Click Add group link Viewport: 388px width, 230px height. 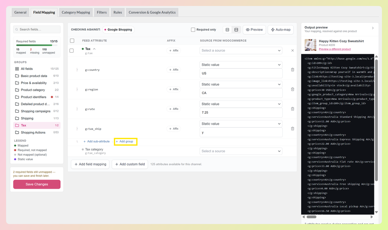[x=124, y=142]
